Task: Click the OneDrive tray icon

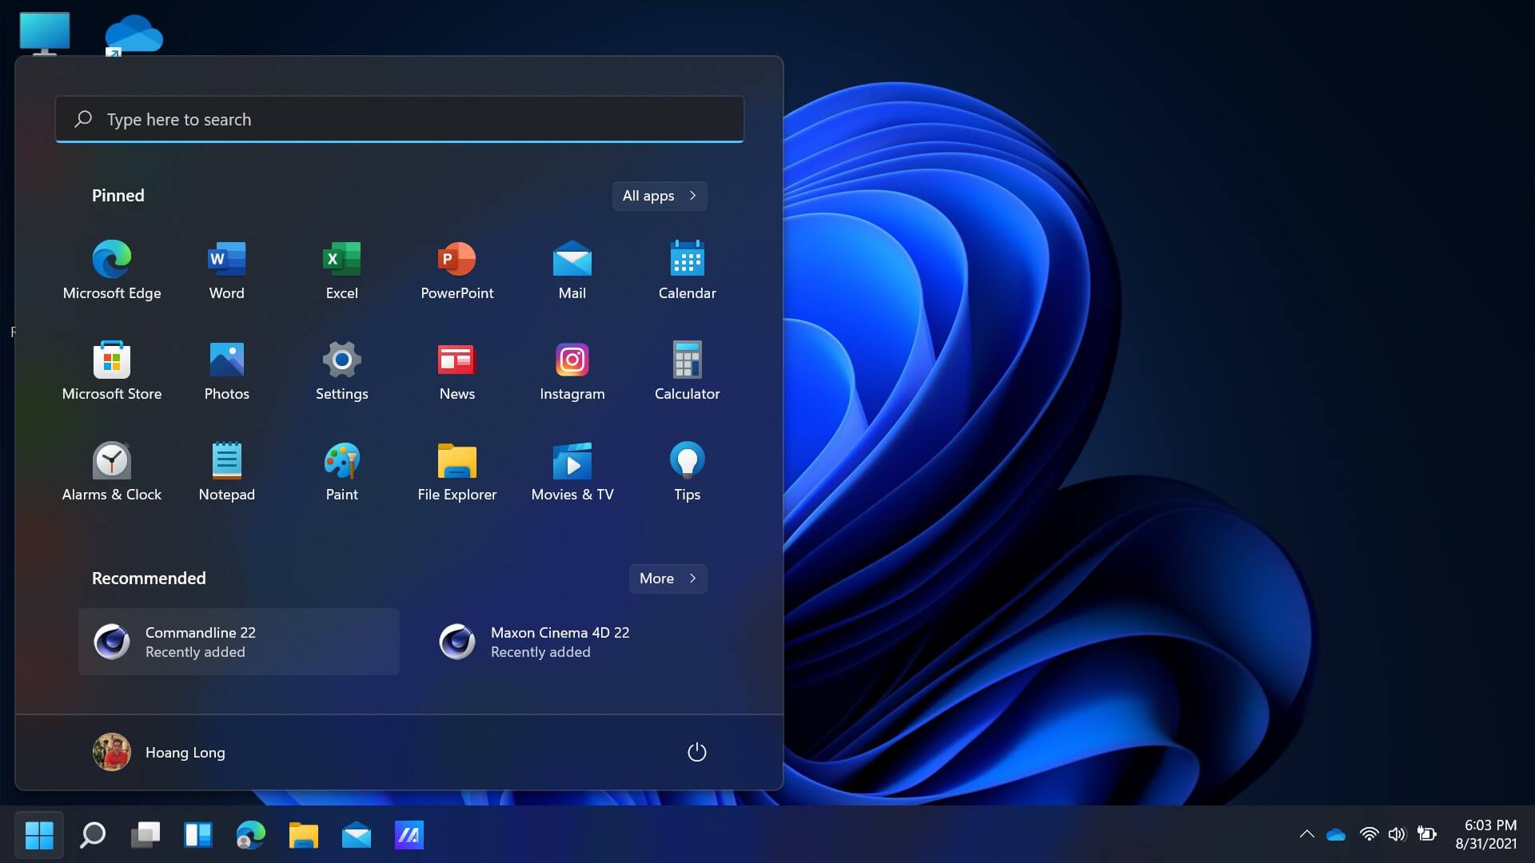Action: click(1336, 834)
